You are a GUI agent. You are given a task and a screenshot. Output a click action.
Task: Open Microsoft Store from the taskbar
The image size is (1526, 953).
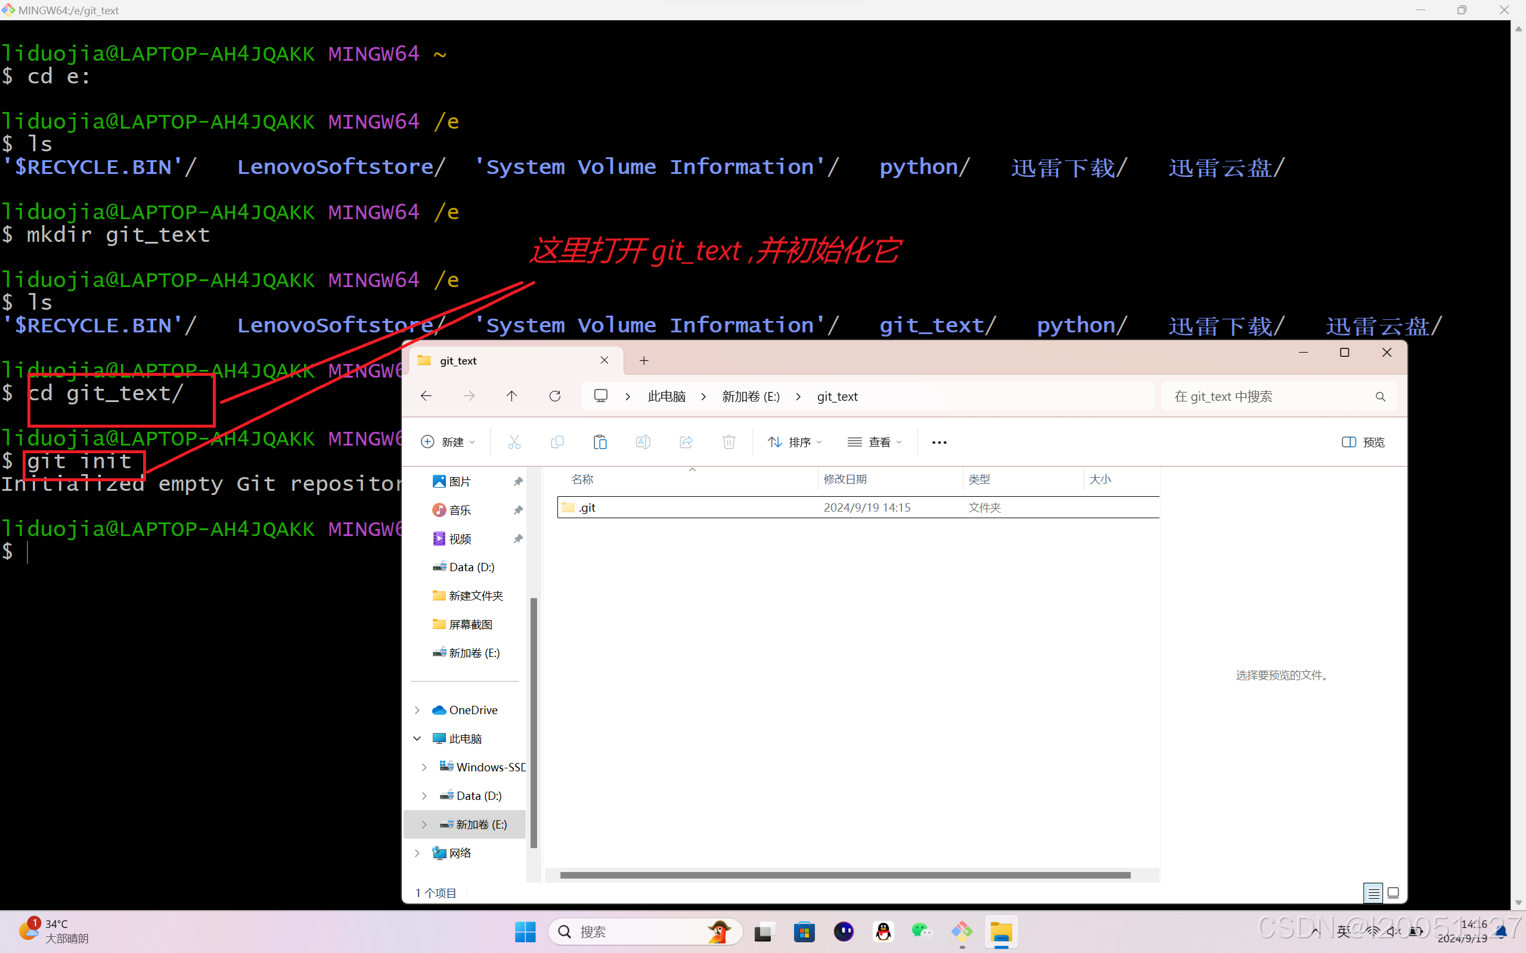[x=804, y=932]
